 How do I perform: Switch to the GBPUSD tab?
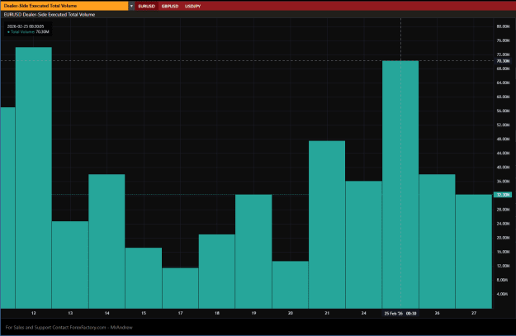(170, 6)
